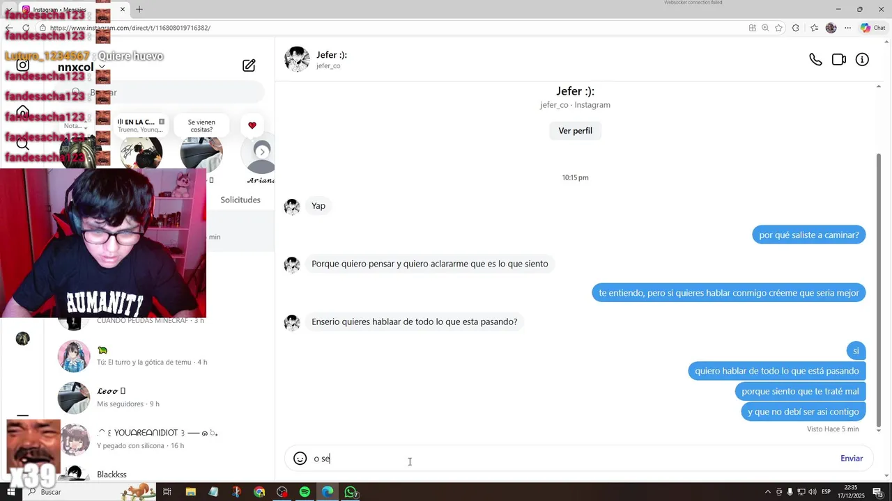Show hidden system tray icons
The width and height of the screenshot is (892, 501).
[x=769, y=492]
